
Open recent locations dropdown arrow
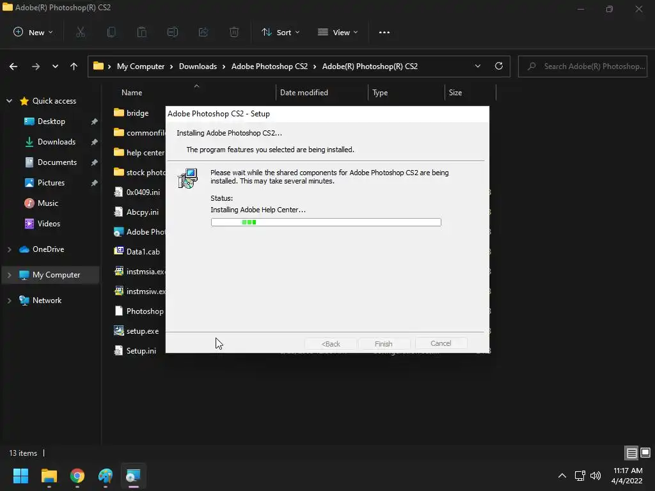(55, 66)
